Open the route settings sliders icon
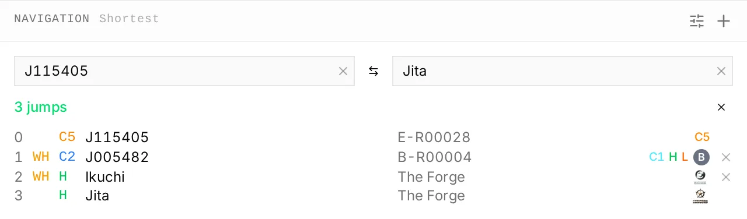 point(697,22)
